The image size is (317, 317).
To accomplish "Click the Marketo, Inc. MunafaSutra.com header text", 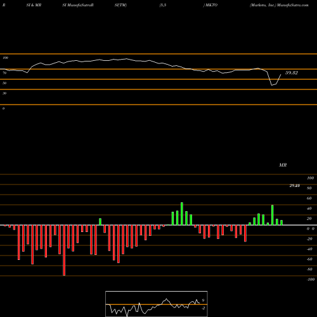I will pyautogui.click(x=279, y=5).
